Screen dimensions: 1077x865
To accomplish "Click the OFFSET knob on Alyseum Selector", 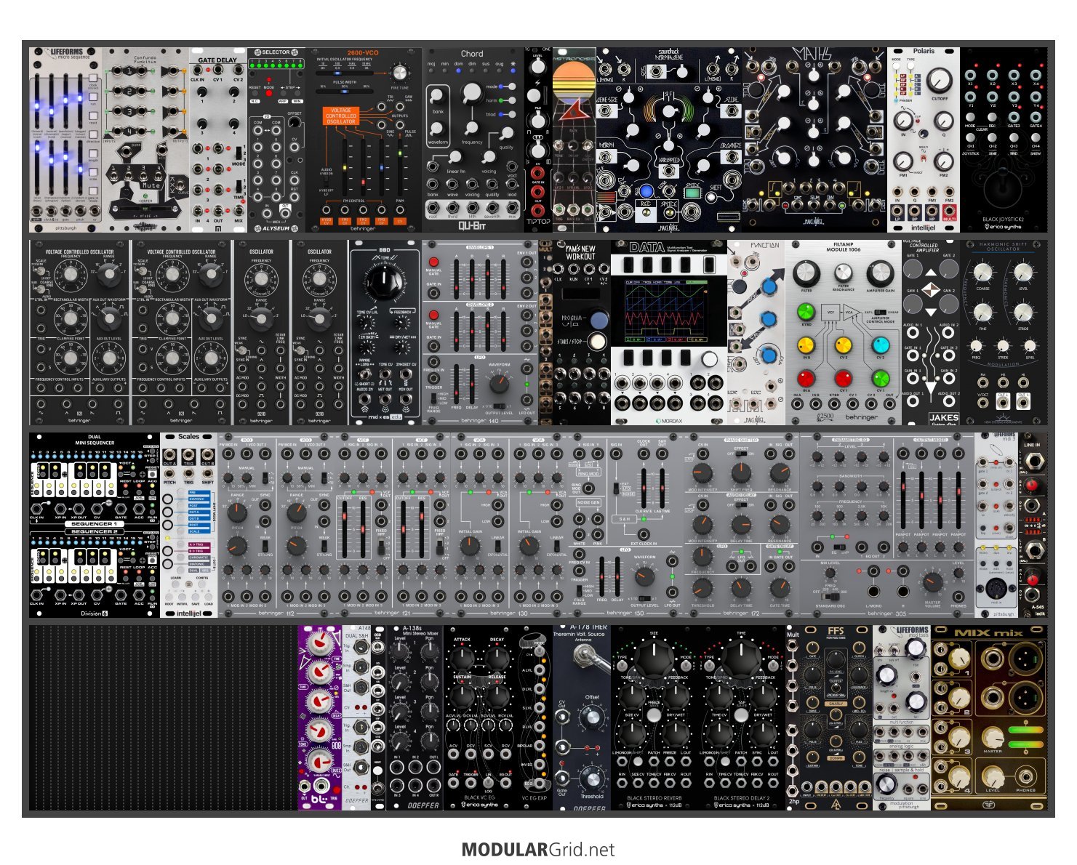I will click(x=295, y=122).
